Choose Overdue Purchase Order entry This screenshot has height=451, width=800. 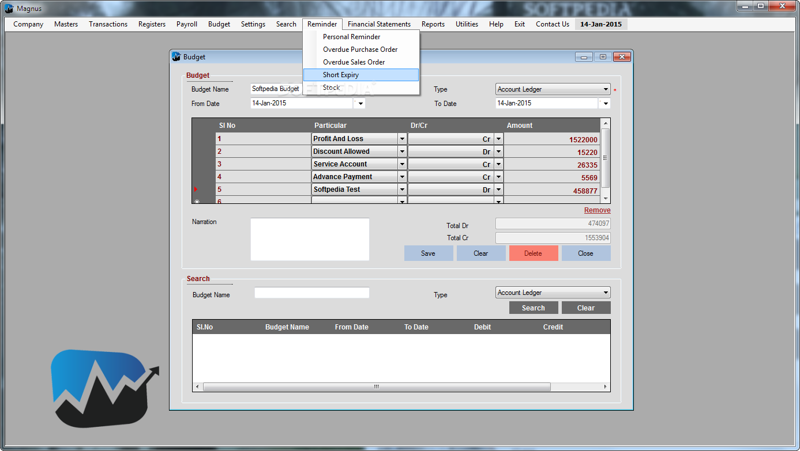(361, 50)
